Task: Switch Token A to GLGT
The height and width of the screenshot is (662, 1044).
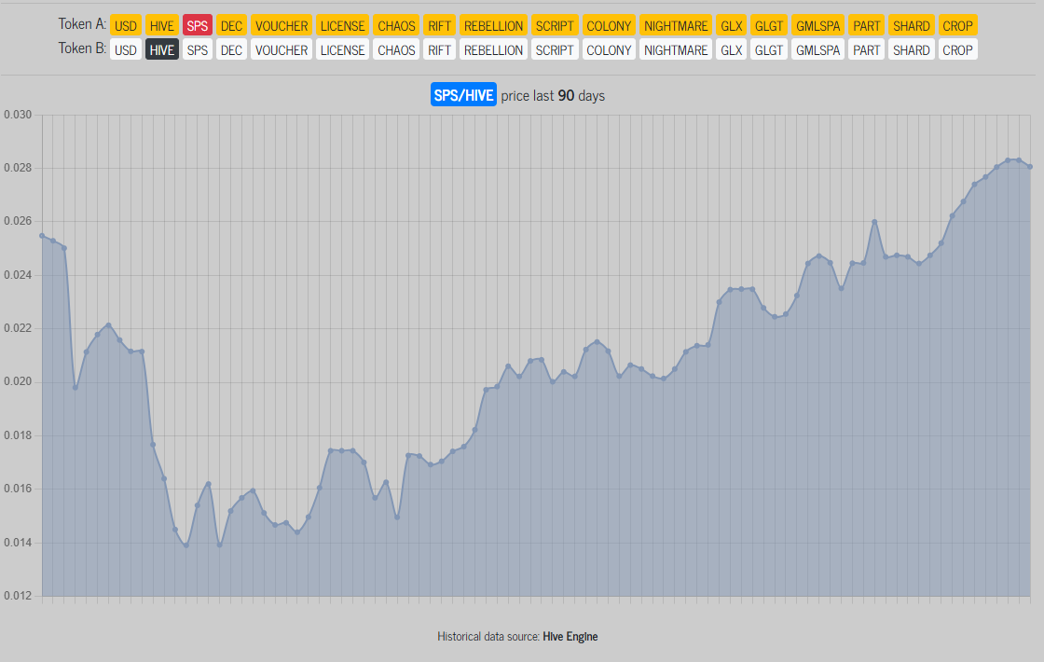Action: click(x=769, y=25)
